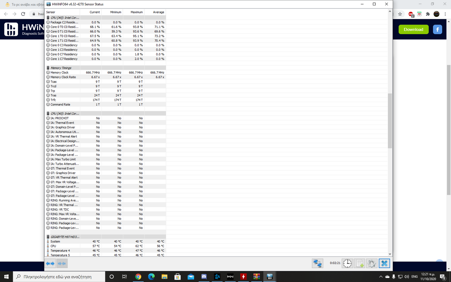
Task: Click the ENG language indicator
Action: coord(415,277)
